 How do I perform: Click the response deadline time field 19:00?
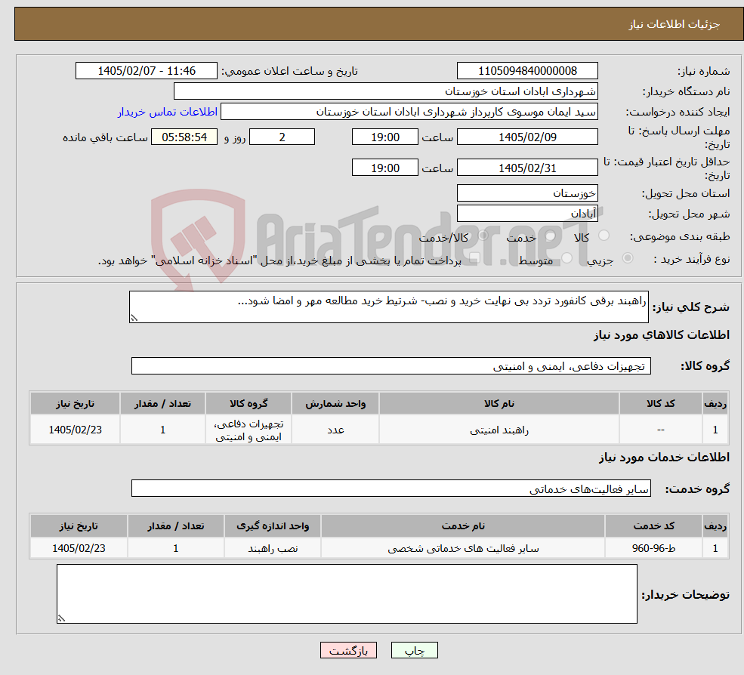click(x=384, y=137)
